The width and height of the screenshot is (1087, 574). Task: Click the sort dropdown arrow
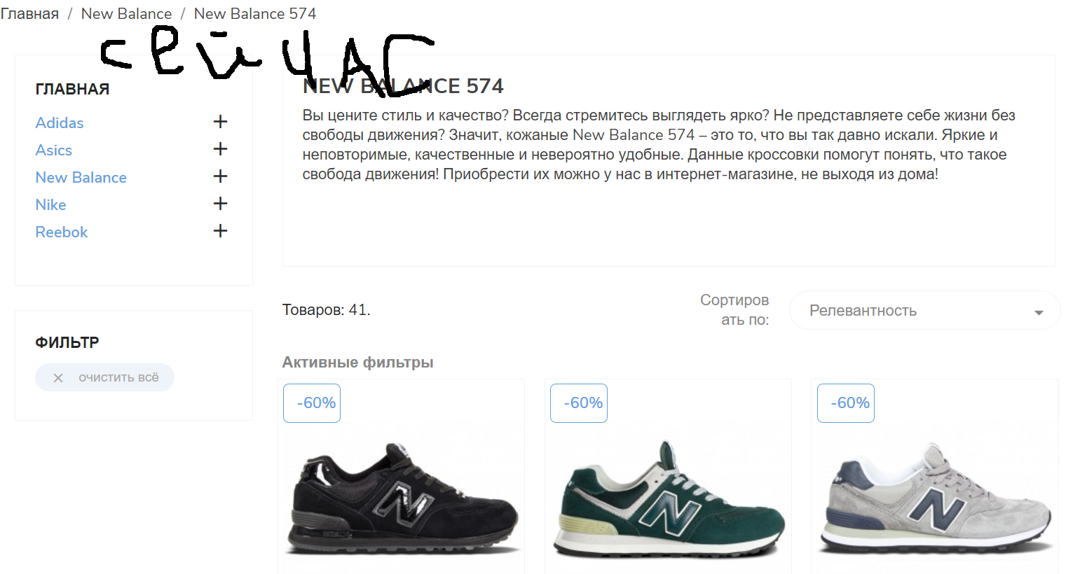[1039, 312]
